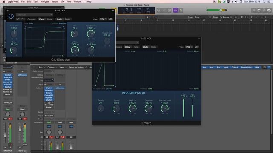Toggle SilverVerb plugin slot in mixer

[x=49, y=91]
